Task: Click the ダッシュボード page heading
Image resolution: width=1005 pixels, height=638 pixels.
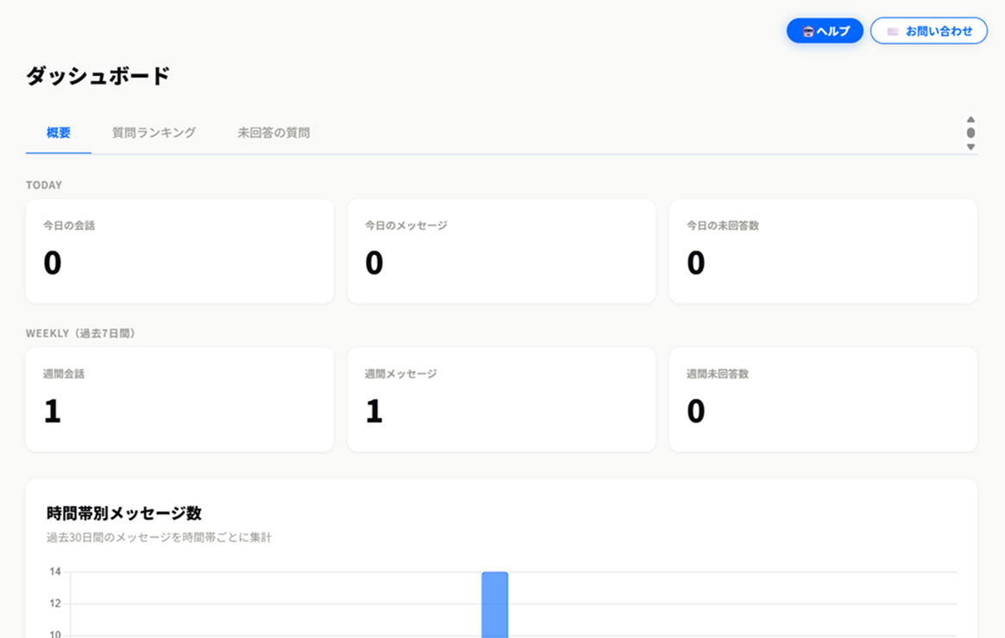Action: (97, 76)
